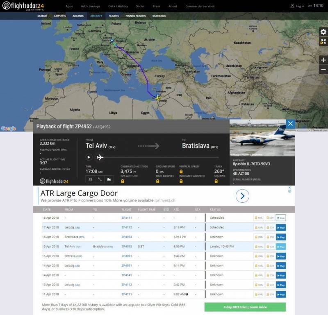This screenshot has height=315, width=328.
Task: Zoom out the map with minus button
Action: coord(323,70)
